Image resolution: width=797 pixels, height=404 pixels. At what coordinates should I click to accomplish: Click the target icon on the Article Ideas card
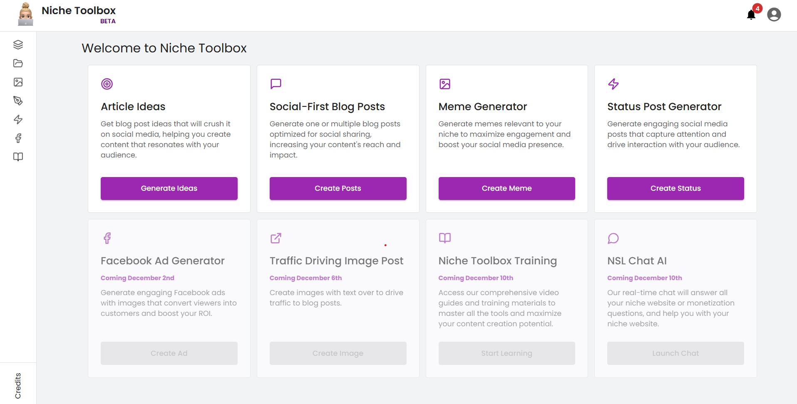pyautogui.click(x=107, y=84)
